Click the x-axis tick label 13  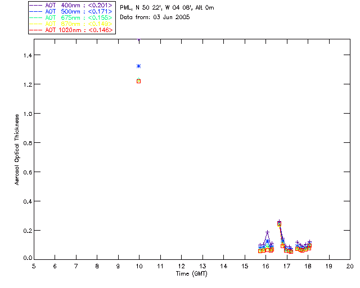click(x=202, y=266)
